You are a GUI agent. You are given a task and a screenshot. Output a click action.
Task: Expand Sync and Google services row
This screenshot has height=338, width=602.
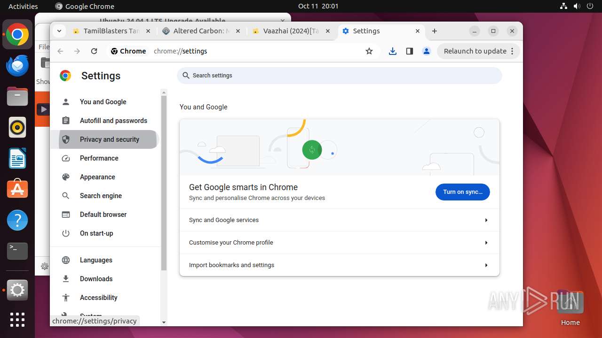pos(340,220)
